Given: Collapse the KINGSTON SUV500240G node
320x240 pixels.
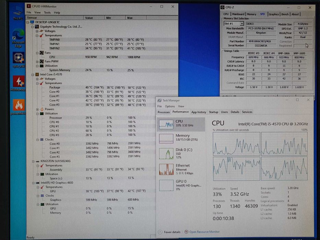Looking at the screenshot, I should pos(33,161).
